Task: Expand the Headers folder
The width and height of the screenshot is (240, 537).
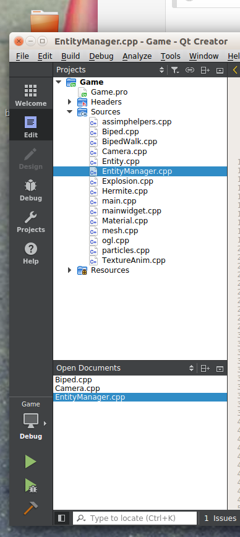Action: point(69,101)
